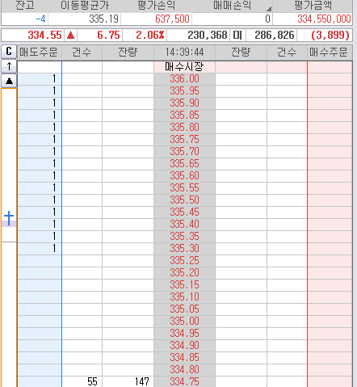Click the left 건수 column header

pyautogui.click(x=82, y=52)
